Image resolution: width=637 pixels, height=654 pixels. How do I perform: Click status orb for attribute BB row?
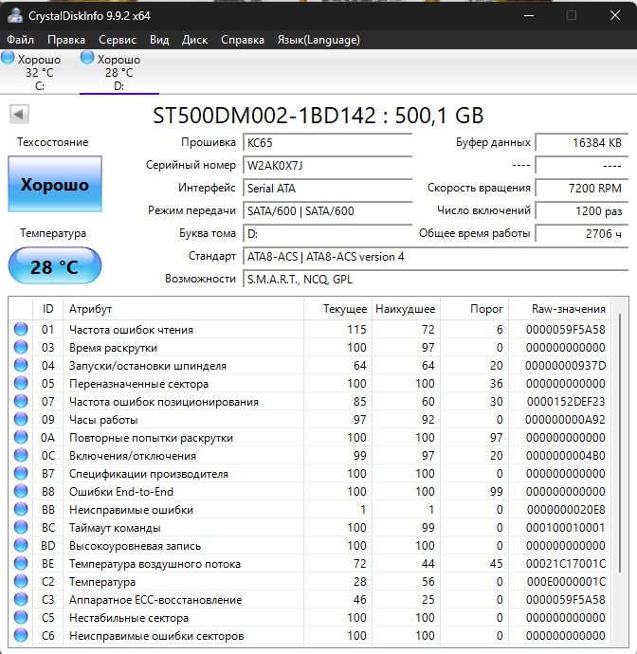(x=21, y=509)
